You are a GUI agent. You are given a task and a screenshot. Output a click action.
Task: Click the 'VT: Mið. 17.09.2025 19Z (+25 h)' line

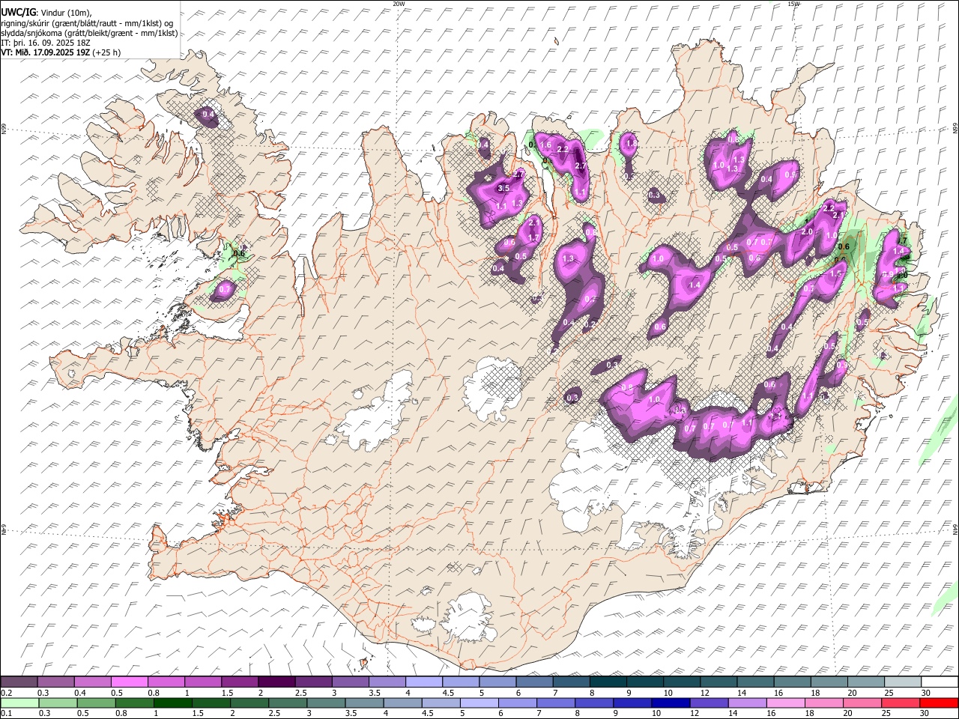coord(60,53)
